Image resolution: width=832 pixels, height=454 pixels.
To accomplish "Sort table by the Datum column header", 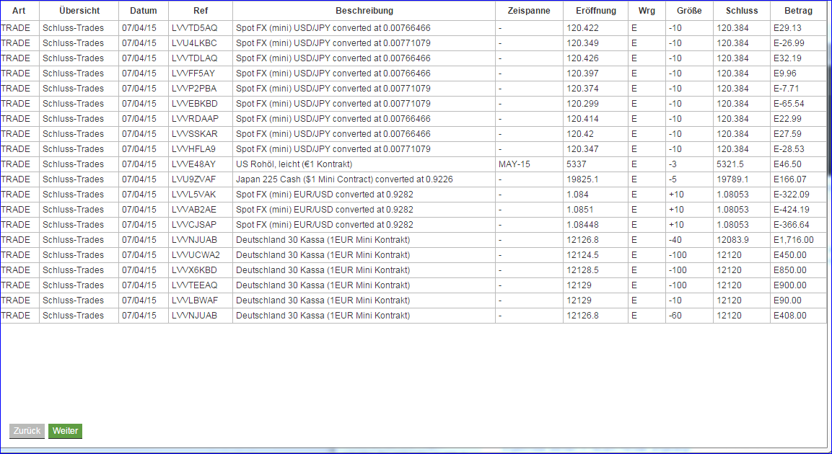I will [x=143, y=10].
